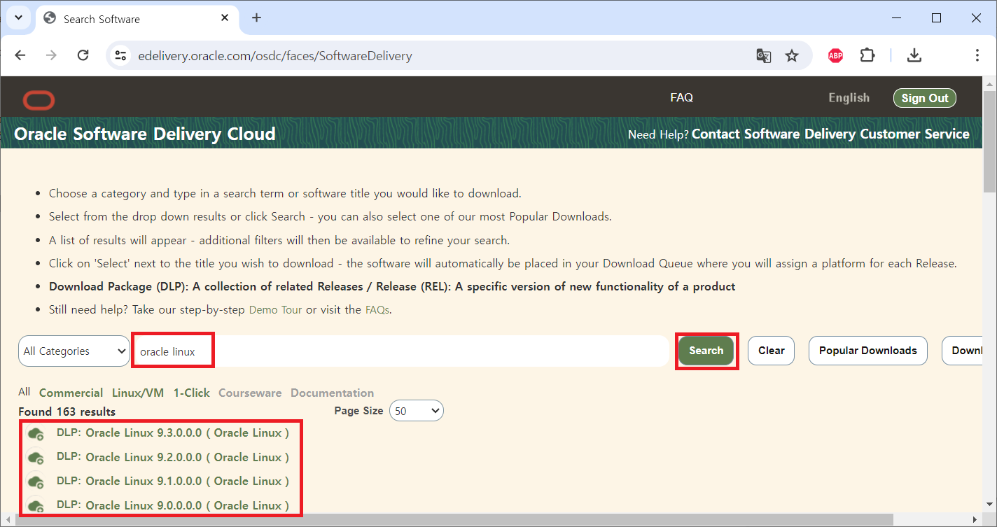Screen dimensions: 997x527
Task: Click the search field containing oracle linux
Action: tap(401, 351)
